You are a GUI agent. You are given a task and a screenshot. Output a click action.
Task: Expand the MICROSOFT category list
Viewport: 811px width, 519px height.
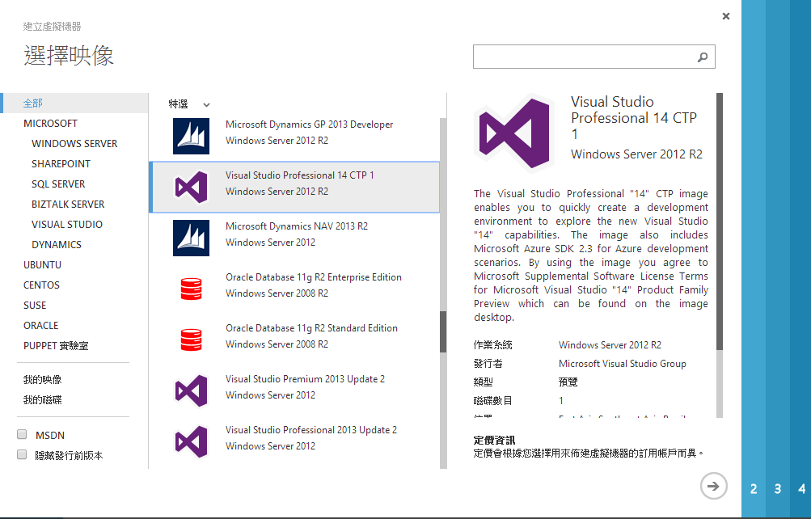tap(50, 123)
